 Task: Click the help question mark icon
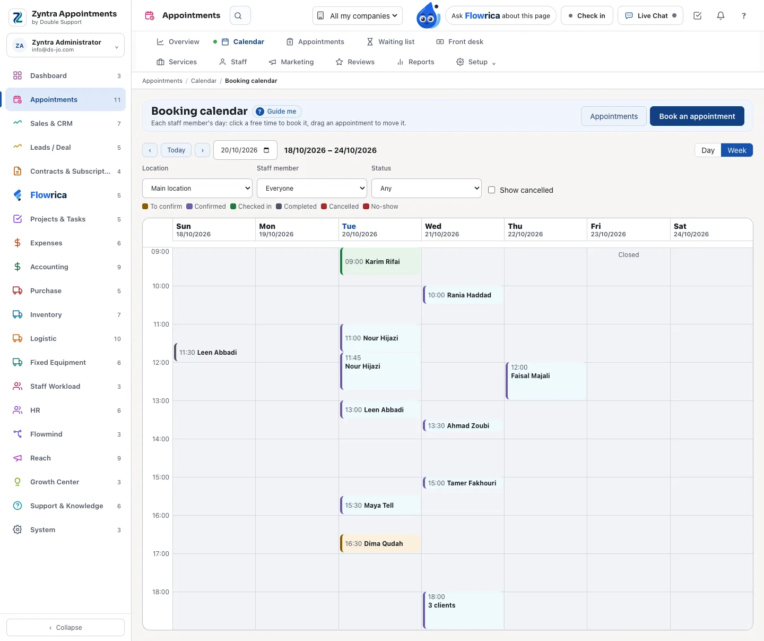point(744,16)
